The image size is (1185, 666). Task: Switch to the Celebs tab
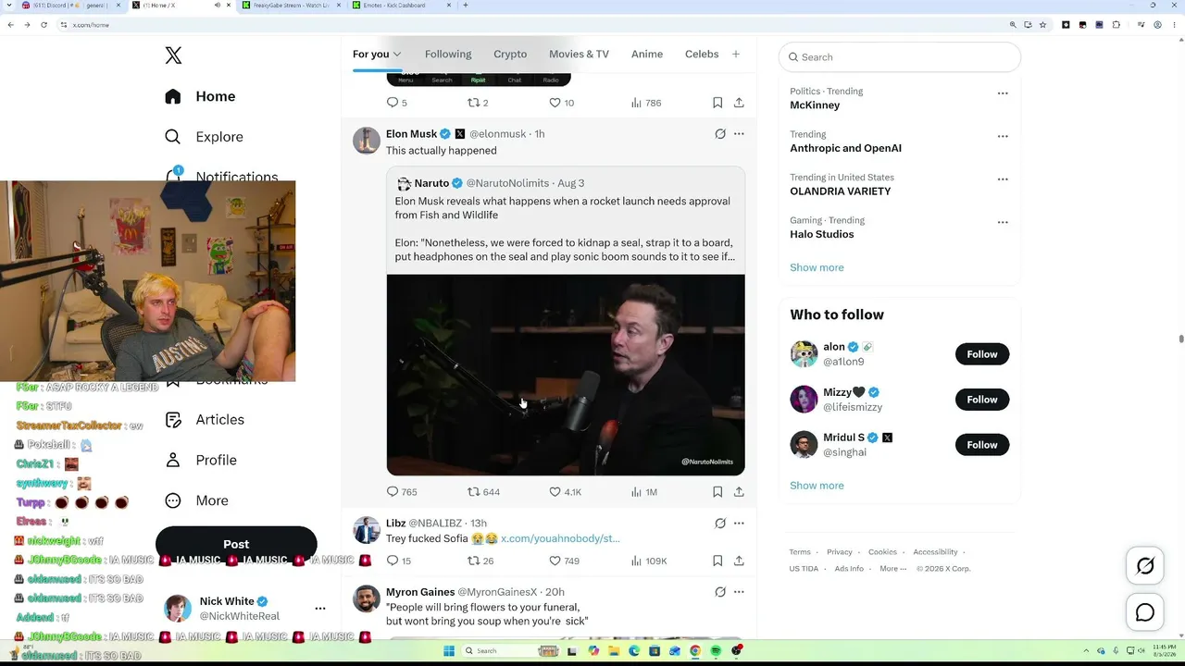(x=702, y=55)
